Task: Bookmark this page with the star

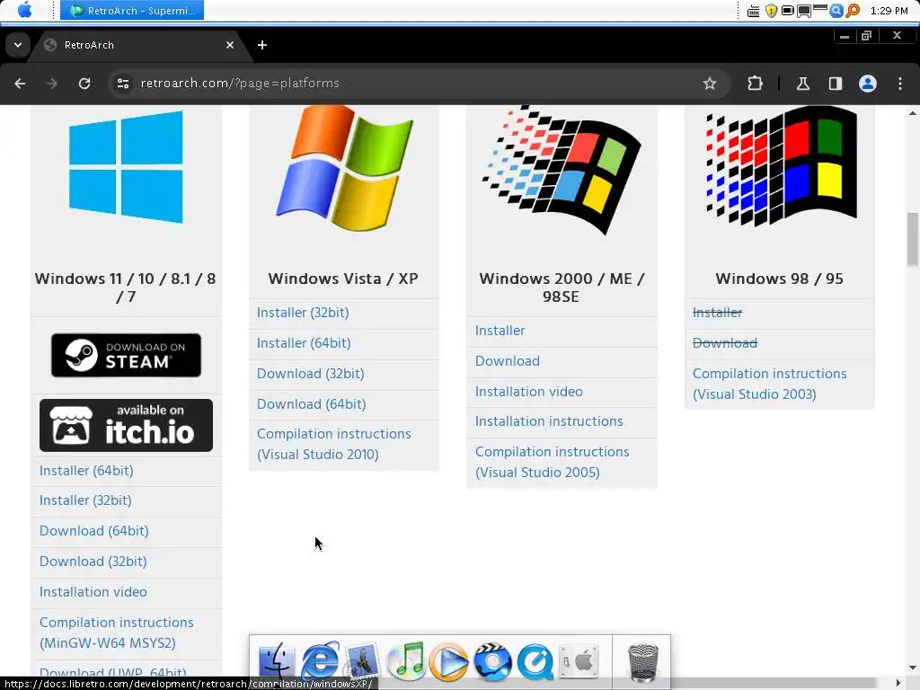Action: tap(710, 84)
